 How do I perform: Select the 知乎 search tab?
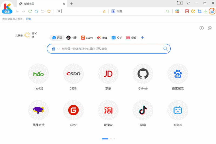tap(117, 38)
